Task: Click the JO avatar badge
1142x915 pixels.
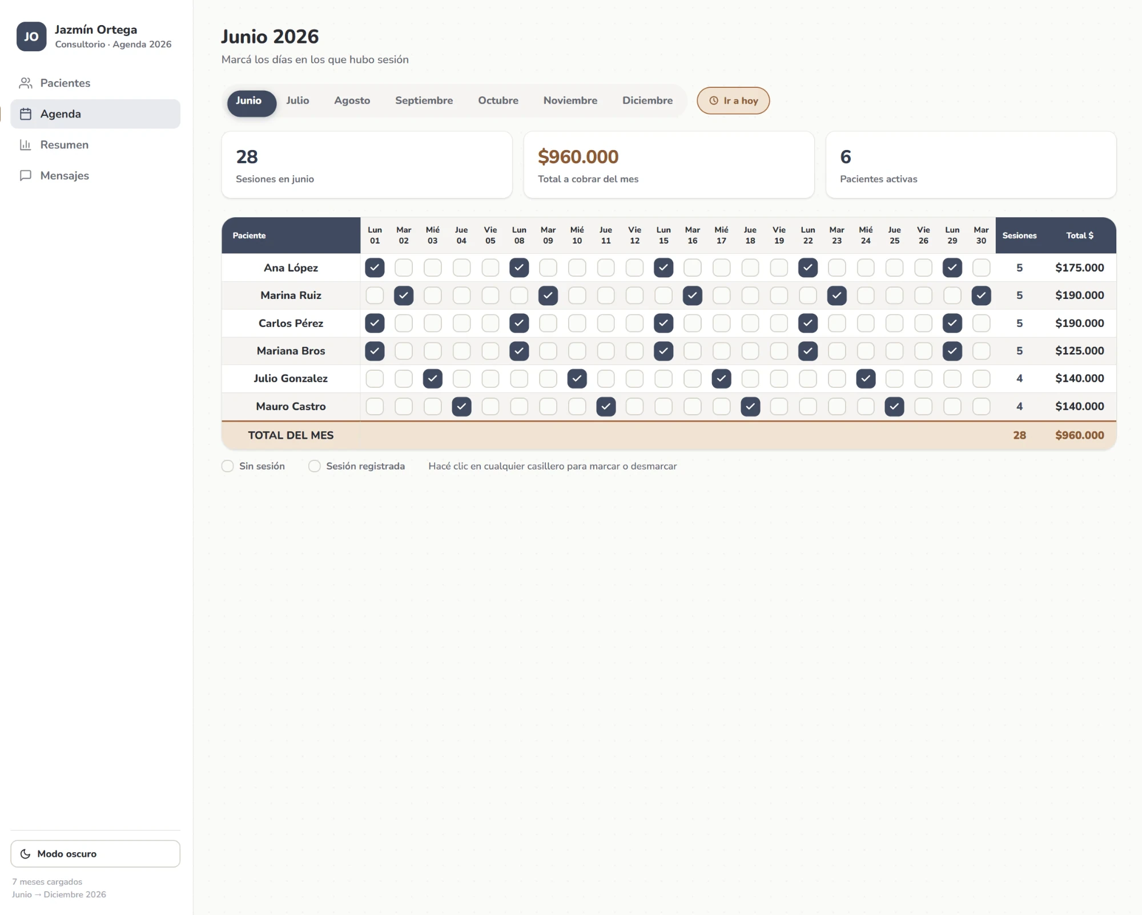Action: click(x=31, y=37)
